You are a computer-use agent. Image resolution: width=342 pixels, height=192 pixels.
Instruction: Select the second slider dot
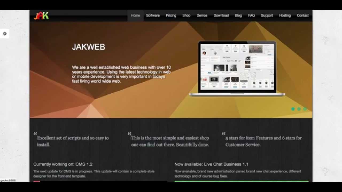[x=299, y=109]
